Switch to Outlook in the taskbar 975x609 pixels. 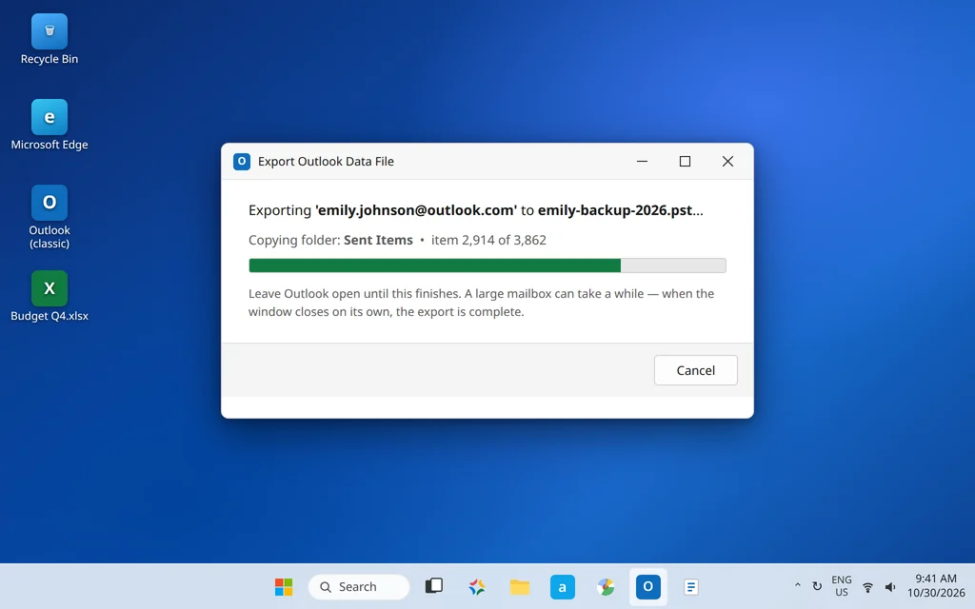pos(647,586)
